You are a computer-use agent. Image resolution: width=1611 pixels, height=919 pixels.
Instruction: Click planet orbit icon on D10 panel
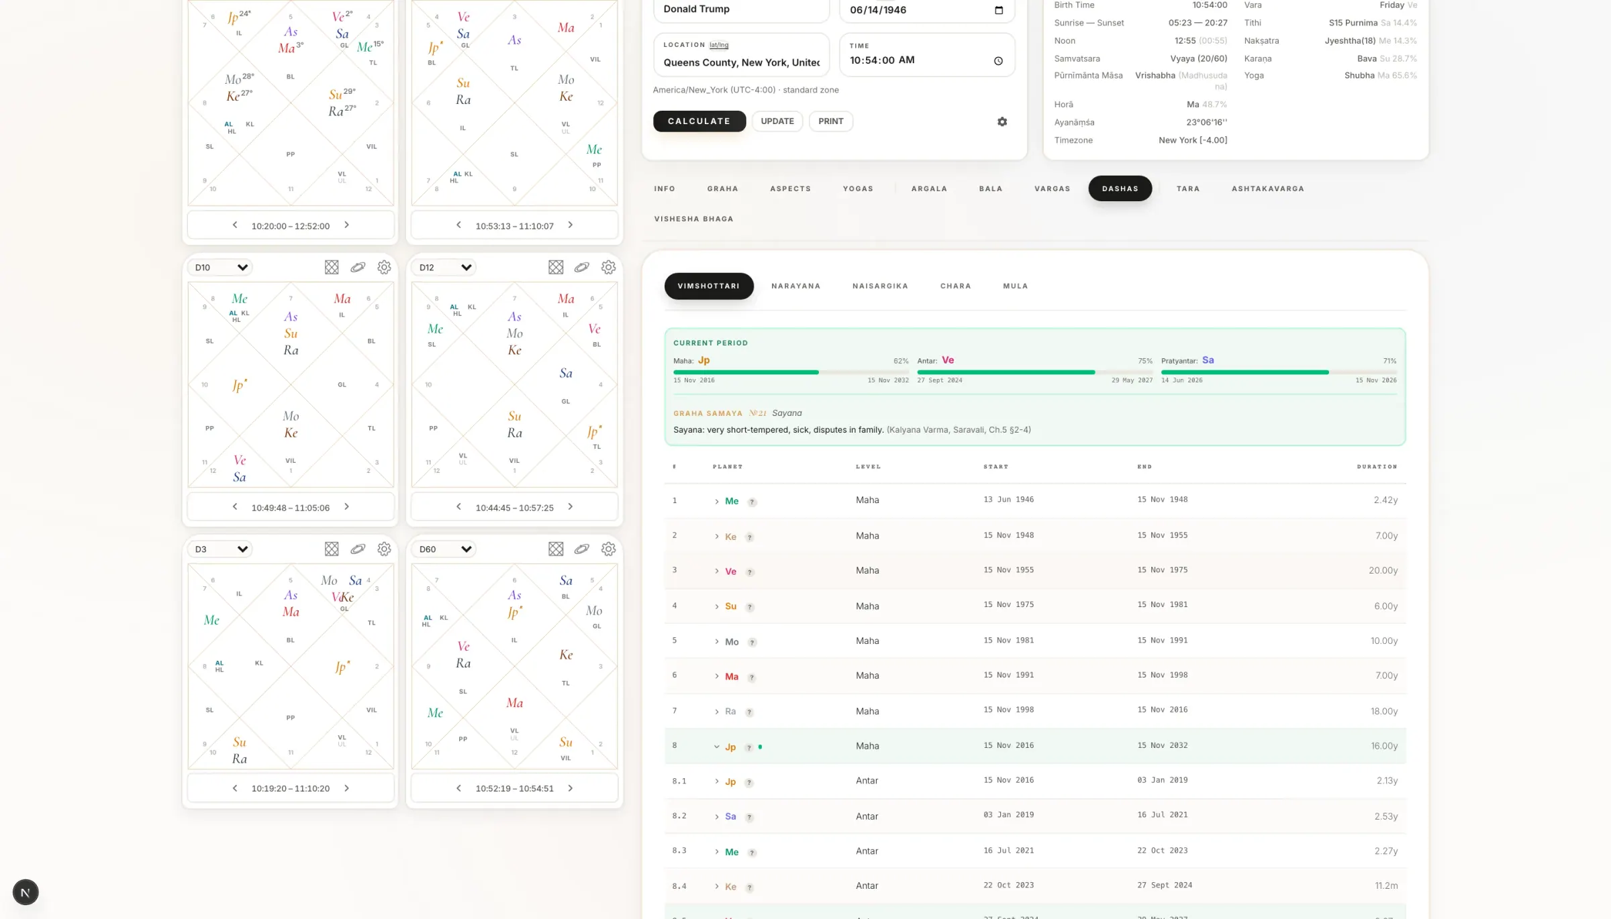358,267
